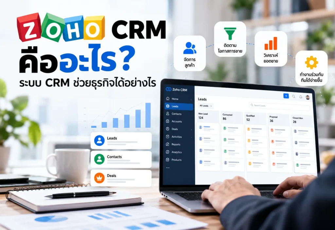Click the Leads page title
335x230 pixels.
click(x=202, y=99)
